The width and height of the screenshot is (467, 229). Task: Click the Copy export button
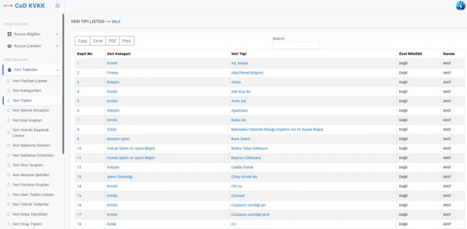pyautogui.click(x=83, y=41)
